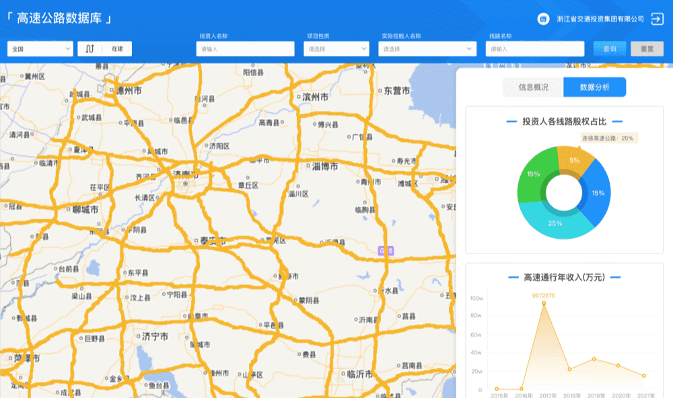Click the winding road icon beside 在建
Image resolution: width=673 pixels, height=398 pixels.
point(90,48)
